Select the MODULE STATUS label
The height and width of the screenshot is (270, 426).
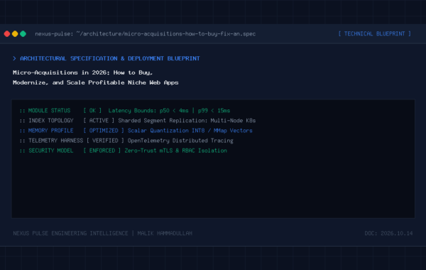[x=49, y=111]
